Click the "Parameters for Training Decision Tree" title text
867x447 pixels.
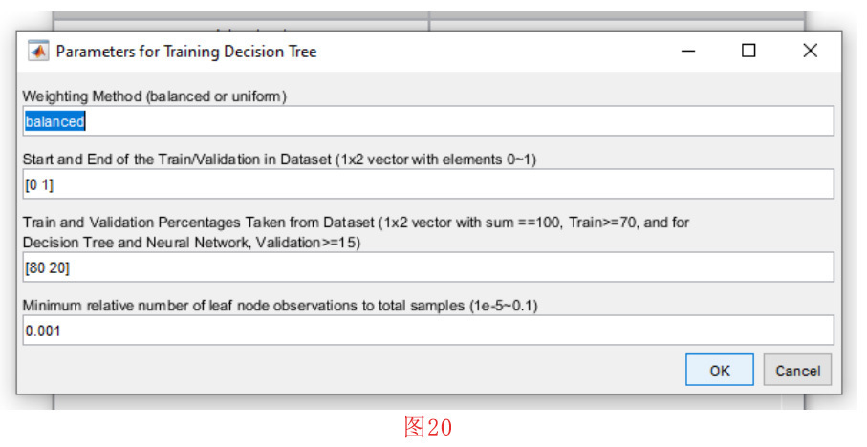coord(186,52)
